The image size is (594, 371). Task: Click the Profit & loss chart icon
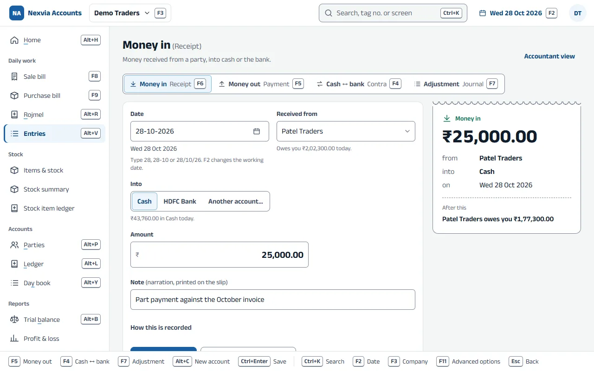tap(14, 339)
